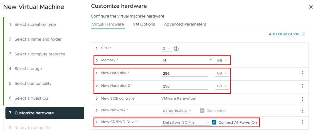Click the CPU info icon
Image resolution: width=315 pixels, height=131 pixels.
[177, 49]
